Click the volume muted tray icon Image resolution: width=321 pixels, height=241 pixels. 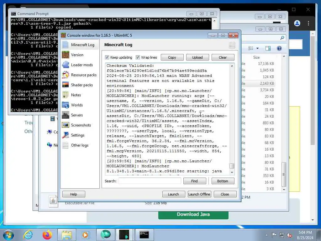point(289,235)
